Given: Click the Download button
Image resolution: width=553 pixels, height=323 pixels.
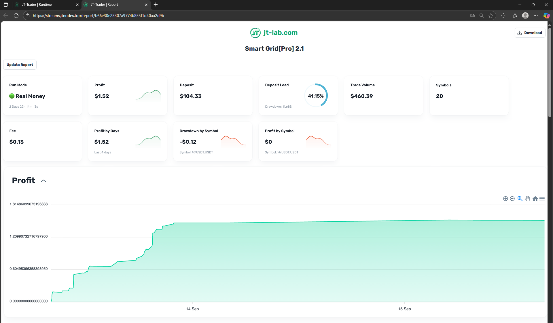Looking at the screenshot, I should click(x=530, y=33).
